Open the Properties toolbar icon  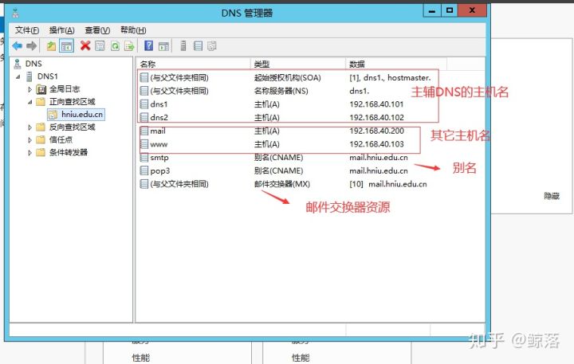click(100, 45)
